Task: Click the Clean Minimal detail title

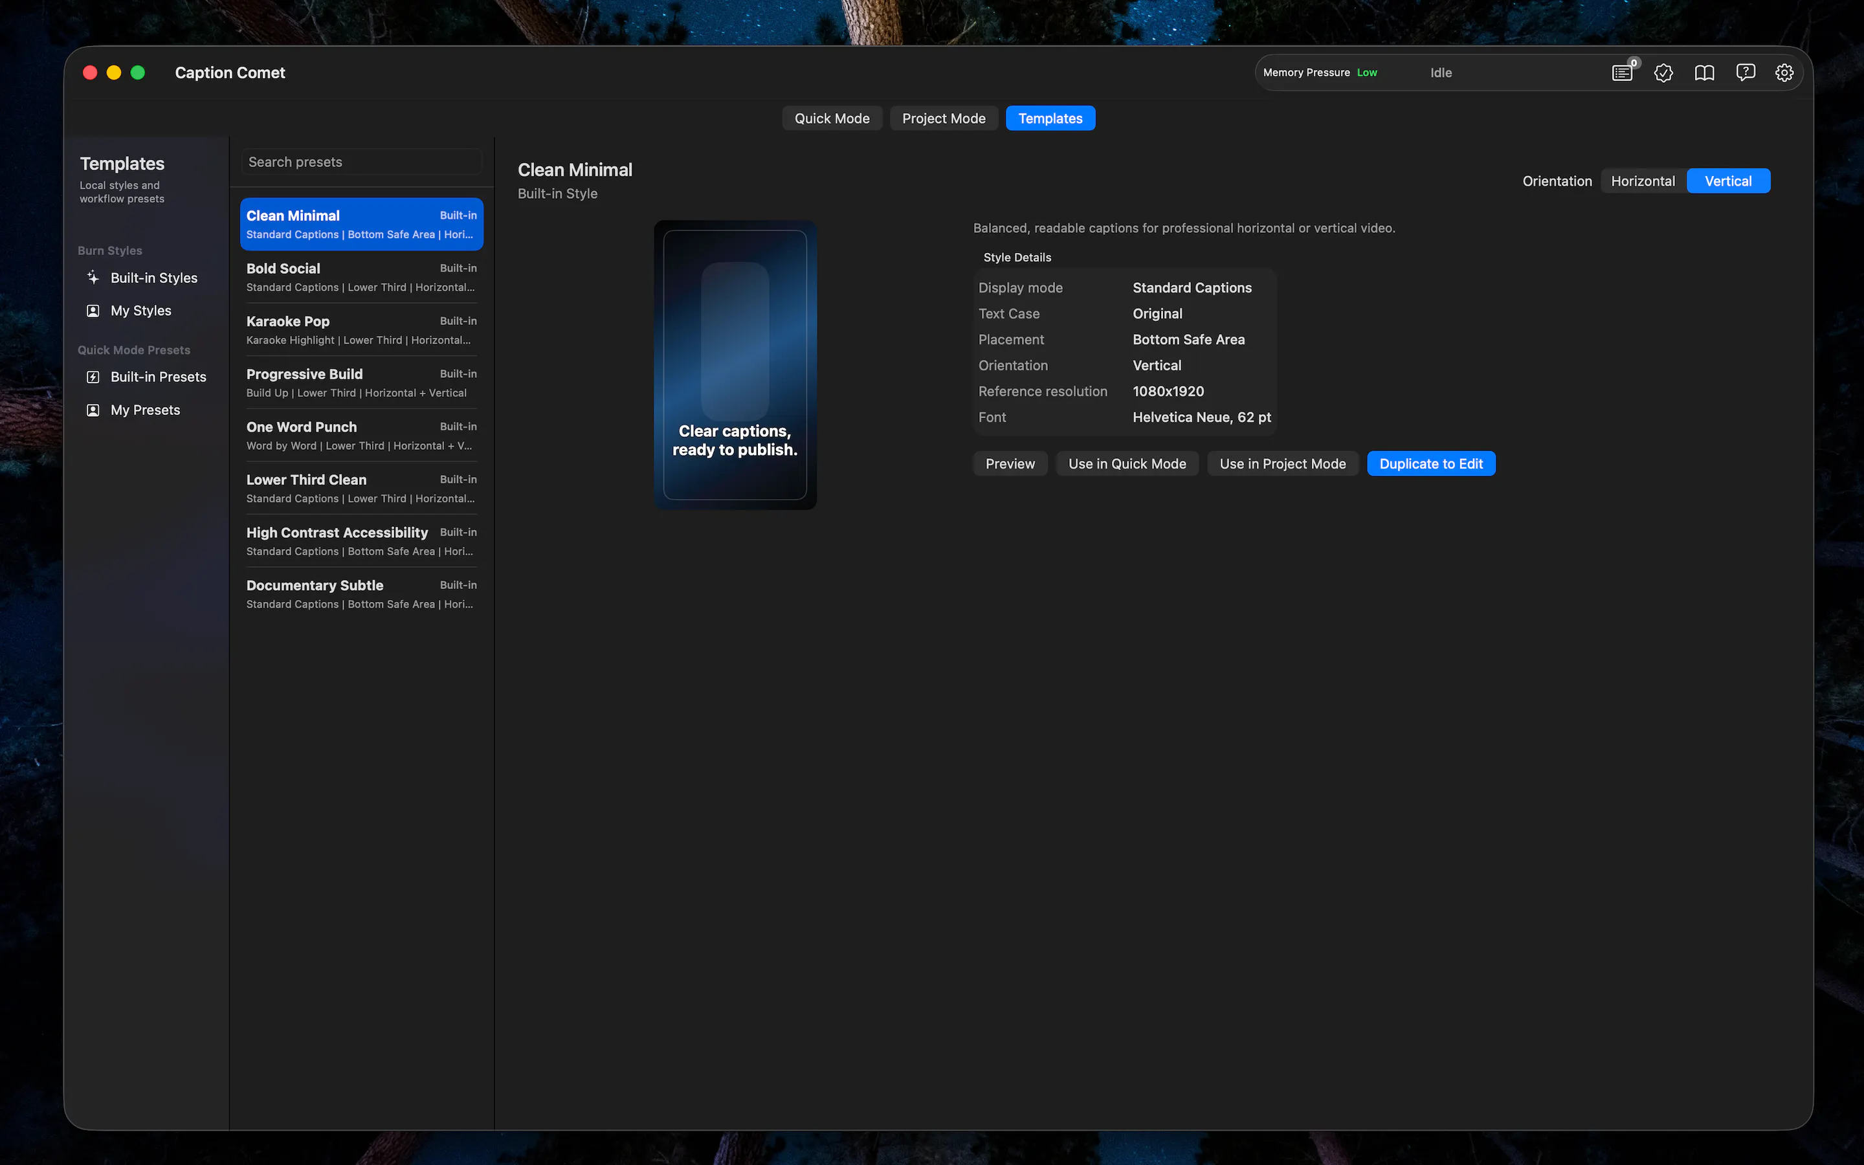Action: tap(575, 170)
